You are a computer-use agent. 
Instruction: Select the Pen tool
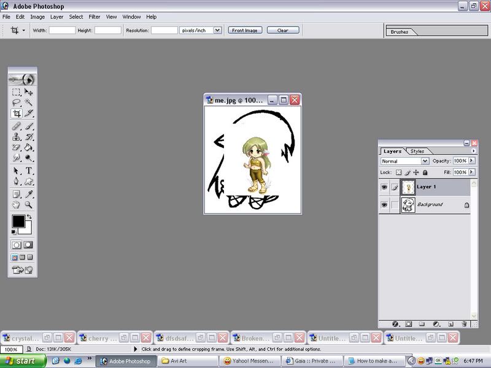17,181
